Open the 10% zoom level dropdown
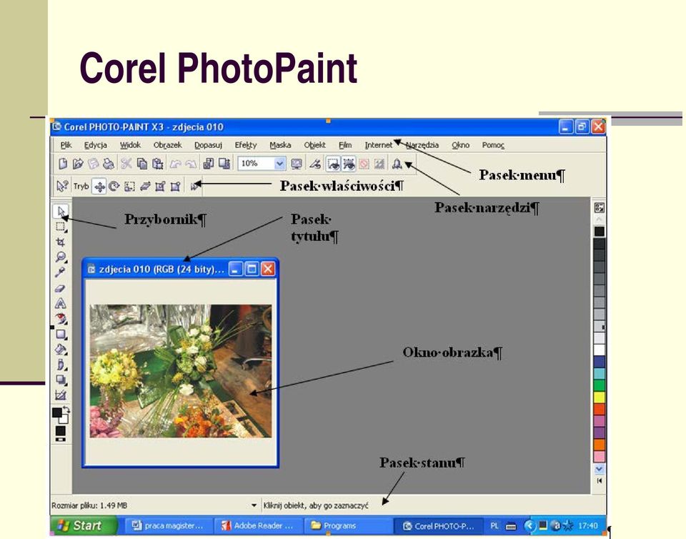Image resolution: width=686 pixels, height=539 pixels. (x=279, y=164)
